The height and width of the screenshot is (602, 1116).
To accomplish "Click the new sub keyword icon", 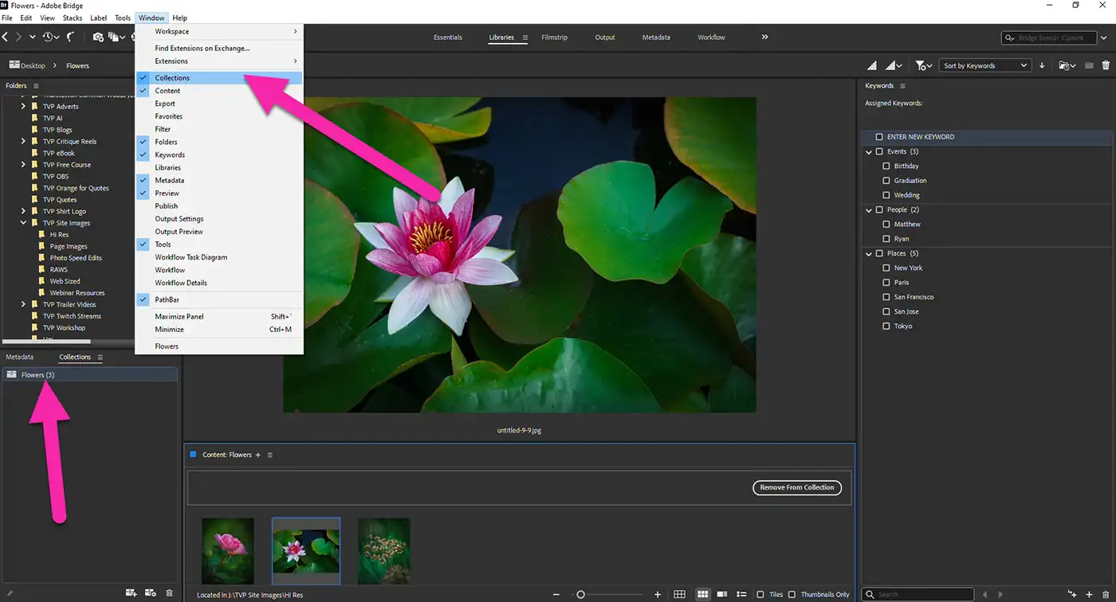I will click(x=1072, y=594).
